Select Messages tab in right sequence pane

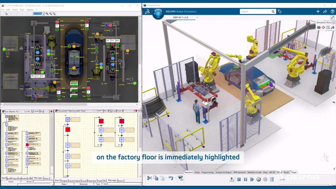112,180
